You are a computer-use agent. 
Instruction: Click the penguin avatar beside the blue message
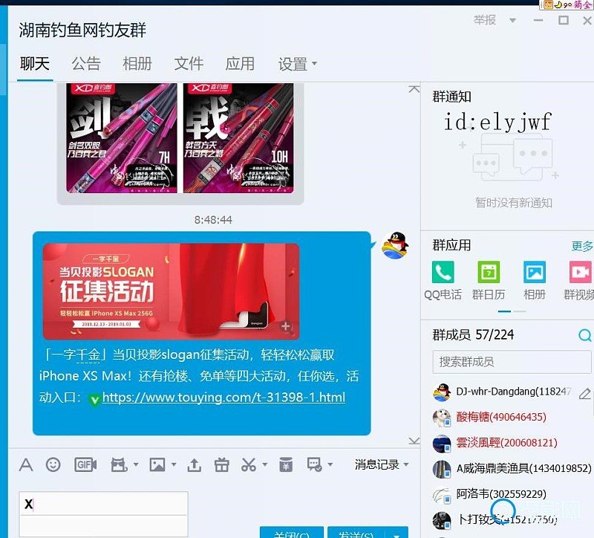(395, 245)
